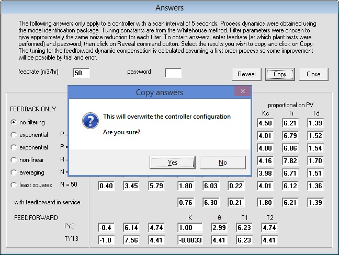Select the averaging filter option
This screenshot has width=339, height=255.
pyautogui.click(x=14, y=172)
